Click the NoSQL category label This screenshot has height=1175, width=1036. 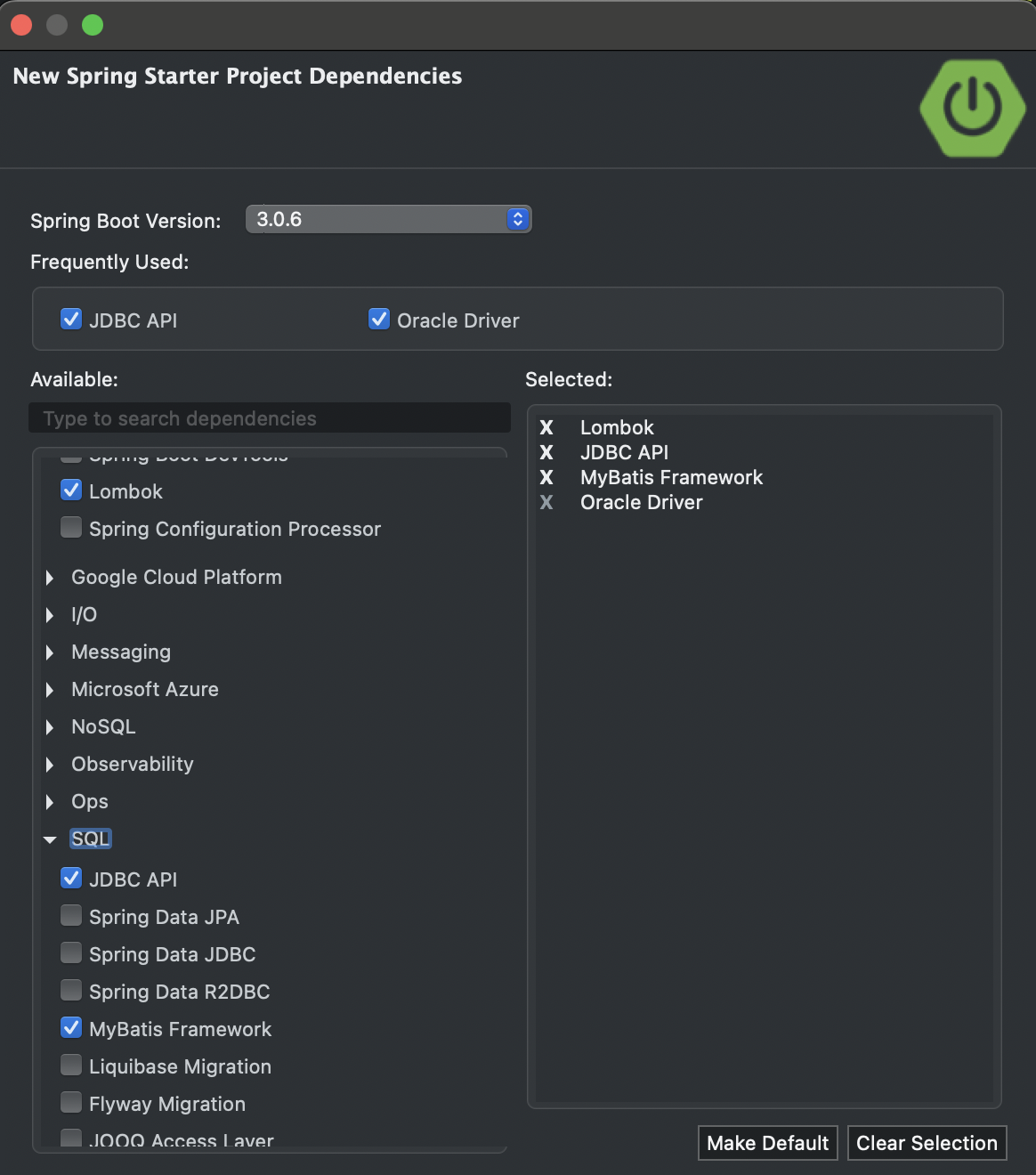pyautogui.click(x=103, y=726)
